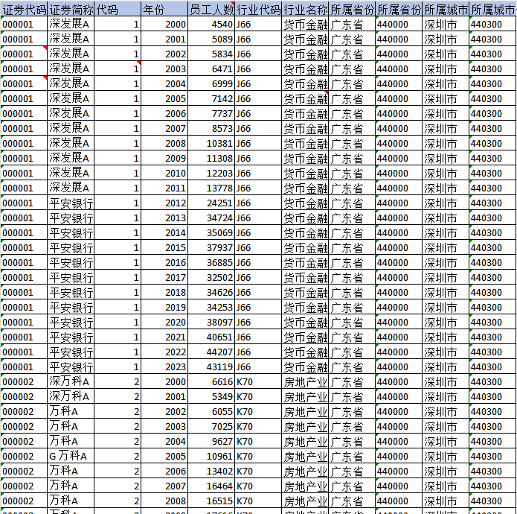
Task: Select 广东省 in the 2019 row
Action: [352, 307]
